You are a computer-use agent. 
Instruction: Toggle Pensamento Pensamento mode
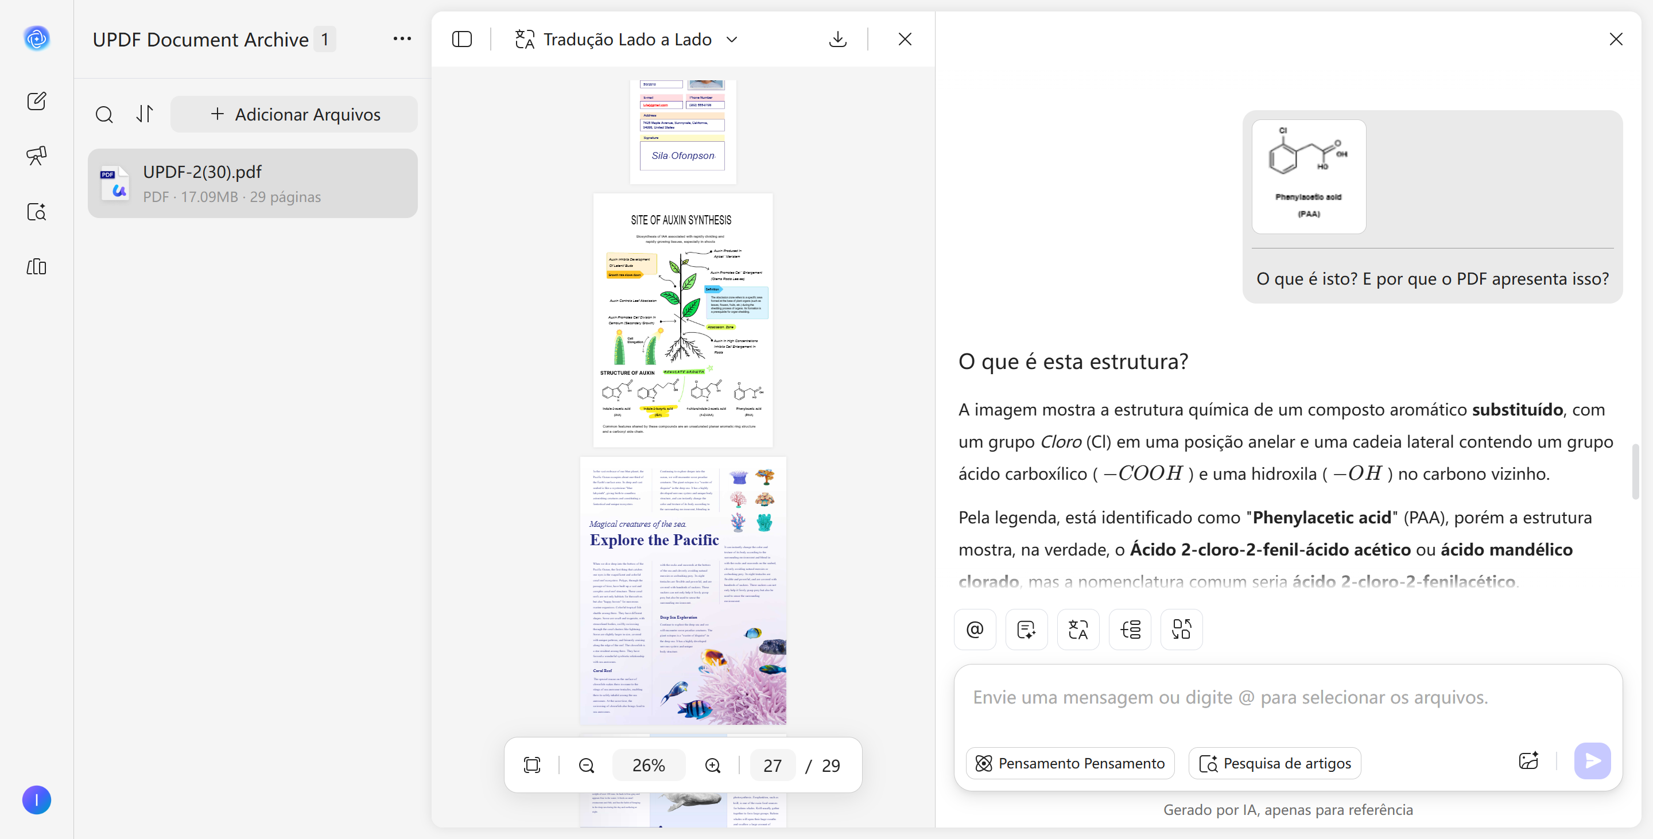pyautogui.click(x=1070, y=763)
